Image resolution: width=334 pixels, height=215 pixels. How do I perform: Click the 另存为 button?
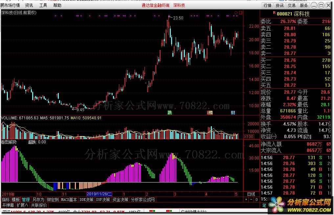[x=38, y=200]
